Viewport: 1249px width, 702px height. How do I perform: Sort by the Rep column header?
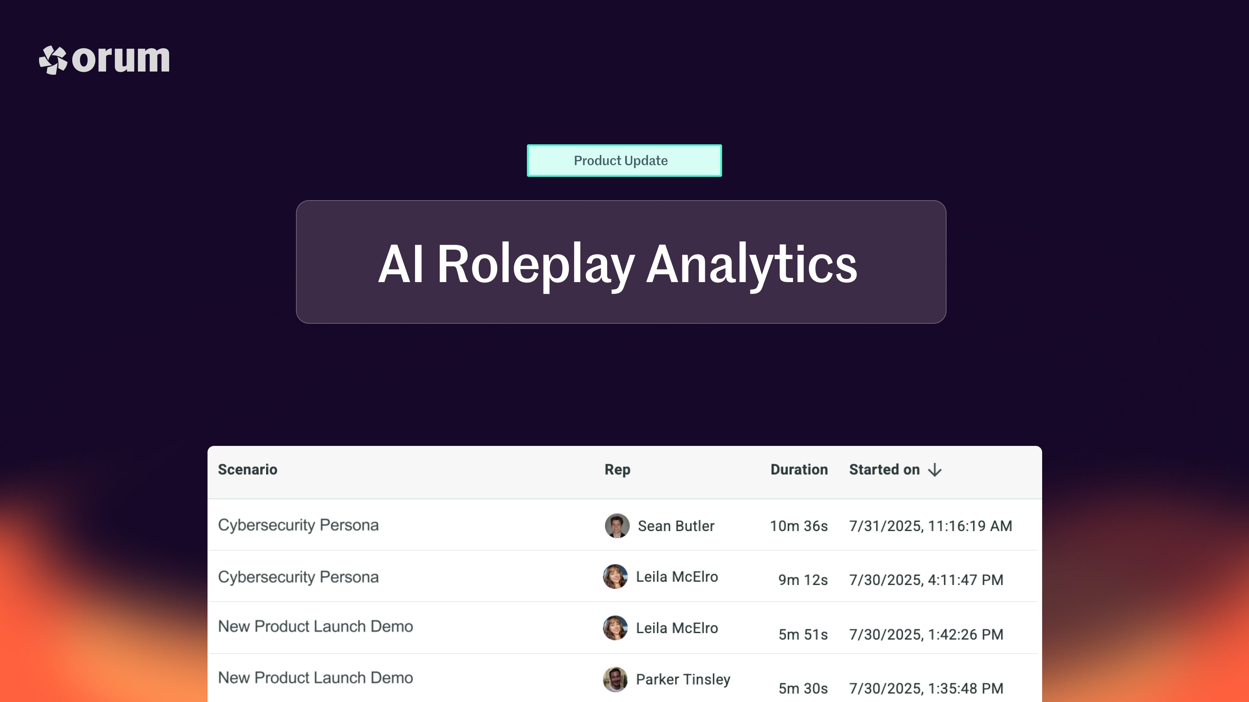[x=617, y=469]
